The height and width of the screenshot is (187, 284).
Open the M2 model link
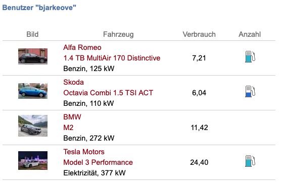(x=68, y=128)
